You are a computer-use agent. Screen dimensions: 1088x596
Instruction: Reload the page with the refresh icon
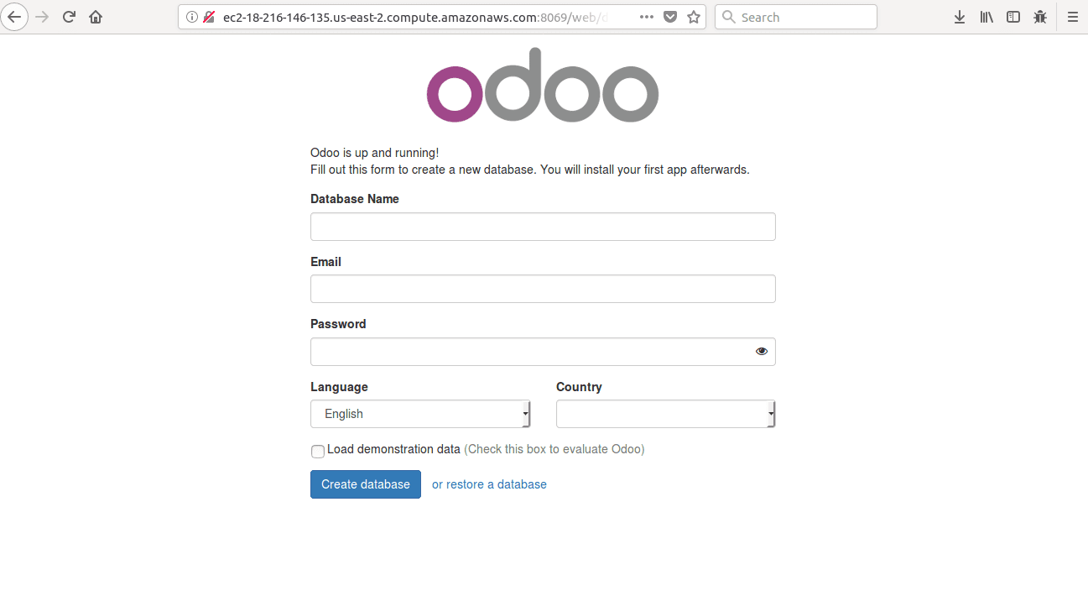70,17
